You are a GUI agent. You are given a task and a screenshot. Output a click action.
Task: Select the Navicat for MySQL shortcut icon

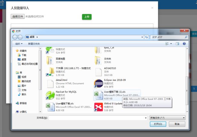[x=50, y=95]
